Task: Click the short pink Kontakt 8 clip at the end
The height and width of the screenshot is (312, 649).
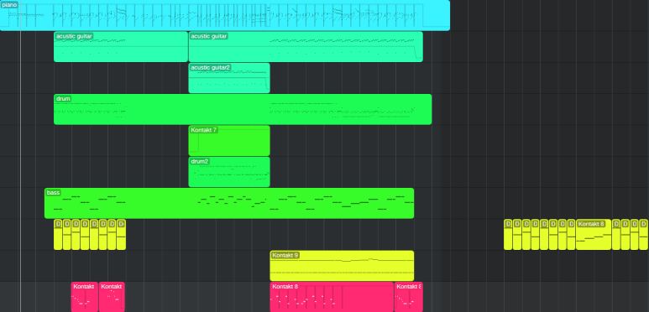Action: (409, 297)
